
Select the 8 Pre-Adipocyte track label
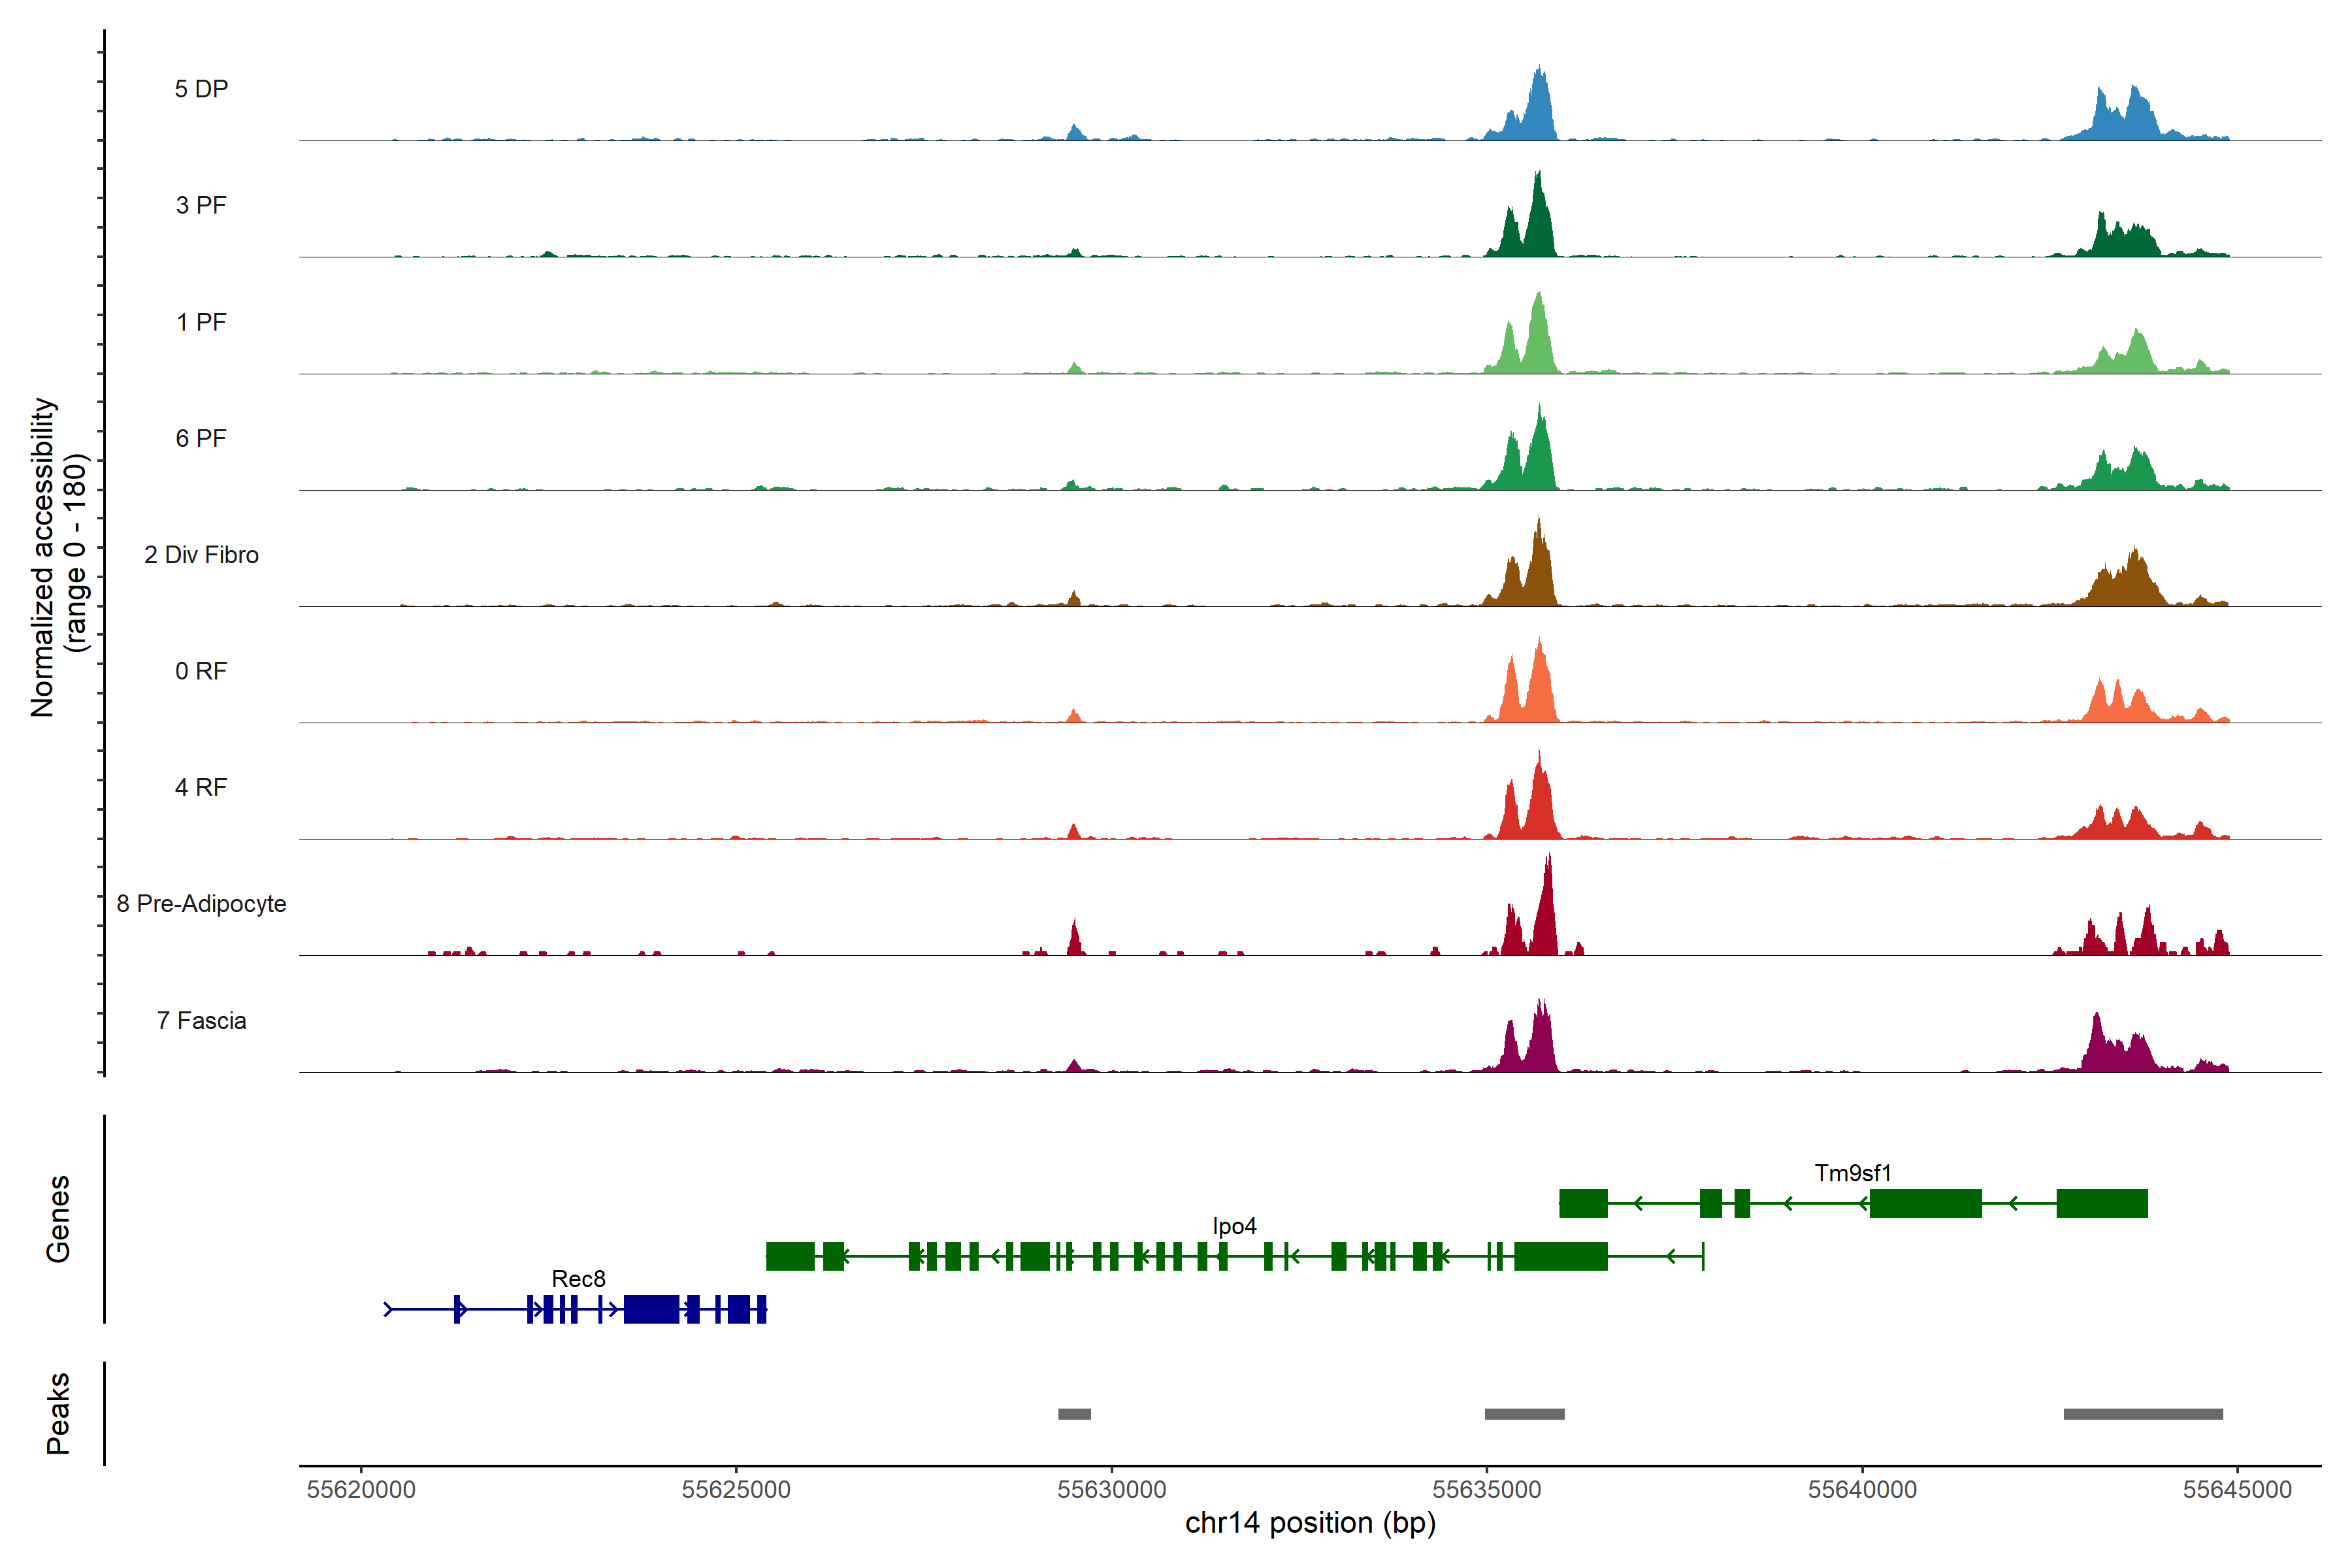[201, 904]
